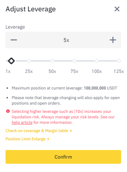Open the help article link

pyautogui.click(x=22, y=122)
